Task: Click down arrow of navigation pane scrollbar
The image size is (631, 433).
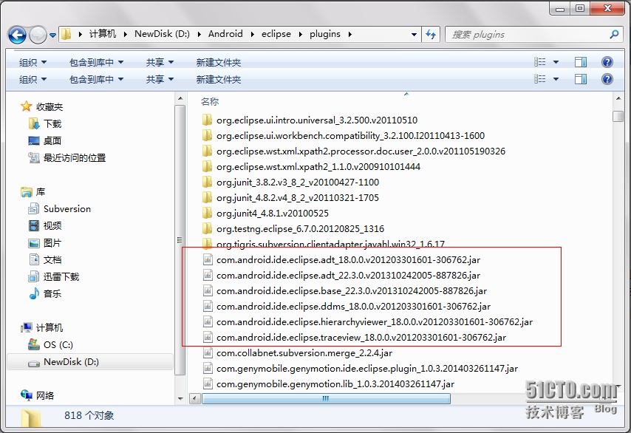Action: (x=180, y=399)
